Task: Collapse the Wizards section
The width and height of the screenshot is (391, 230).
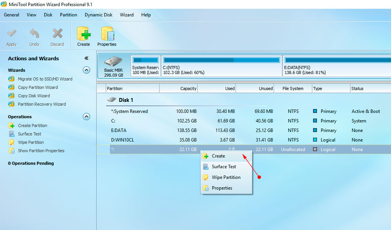Action: point(86,70)
